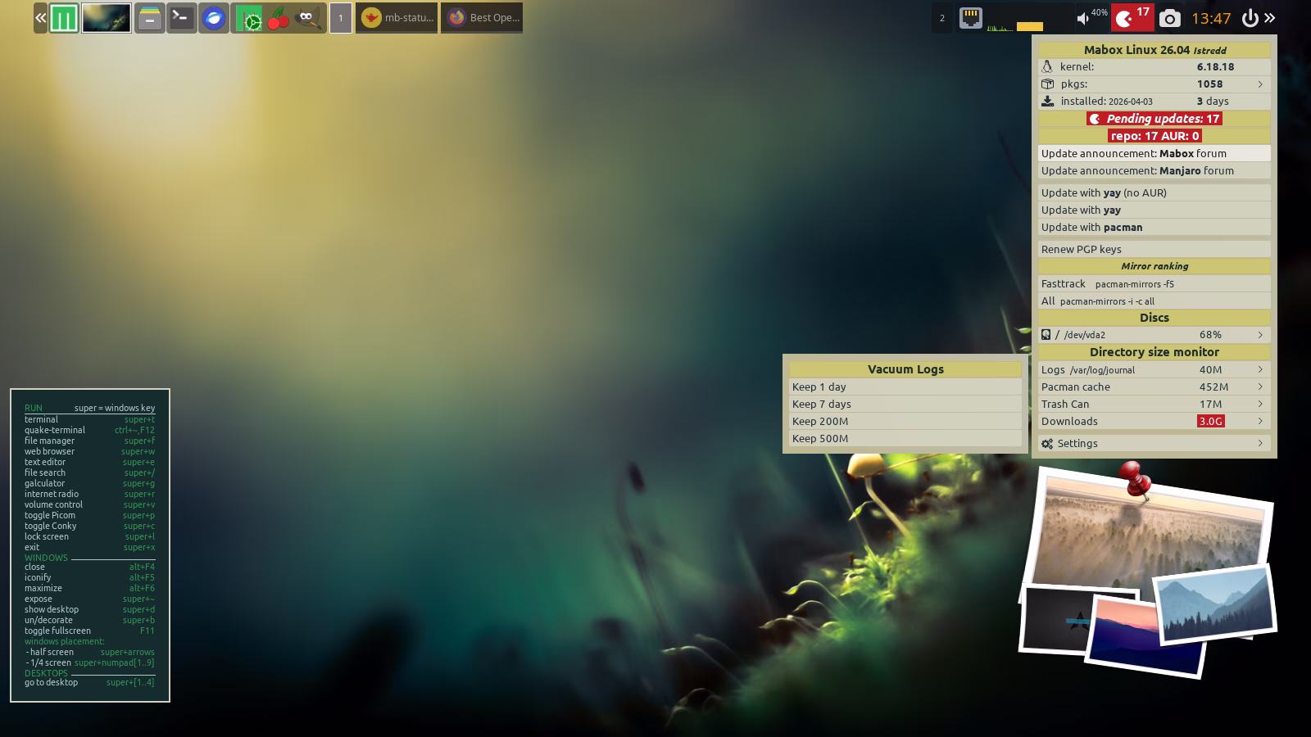Launch the file manager from the panel

tap(149, 18)
